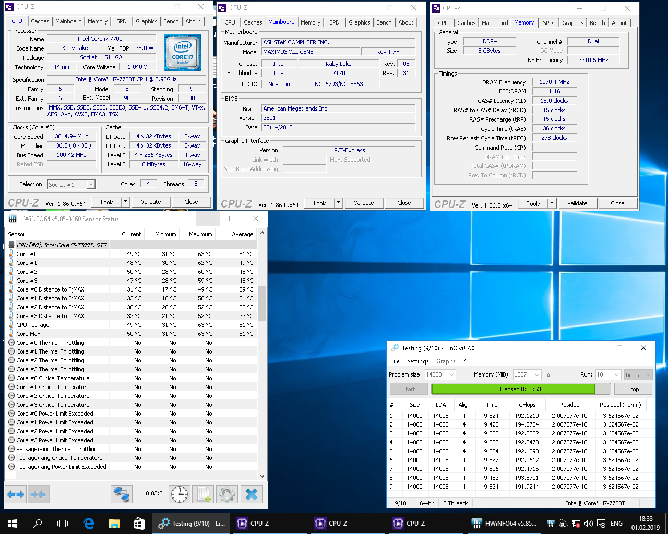Open HWiNFO sensor settings gear icon
The height and width of the screenshot is (534, 668).
coord(227,494)
